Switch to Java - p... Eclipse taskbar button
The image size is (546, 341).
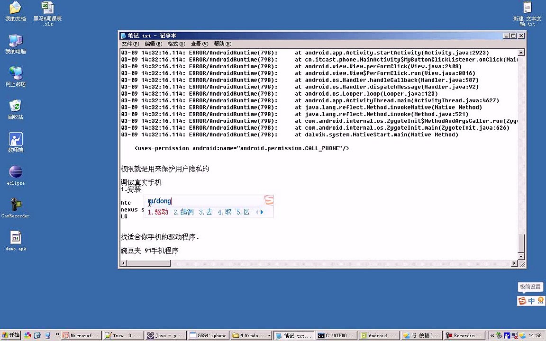(x=165, y=335)
